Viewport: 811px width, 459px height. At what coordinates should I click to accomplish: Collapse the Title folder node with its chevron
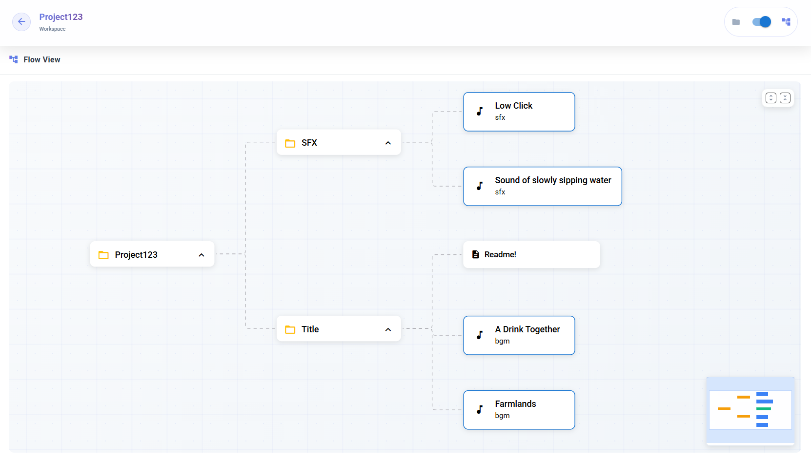point(388,329)
